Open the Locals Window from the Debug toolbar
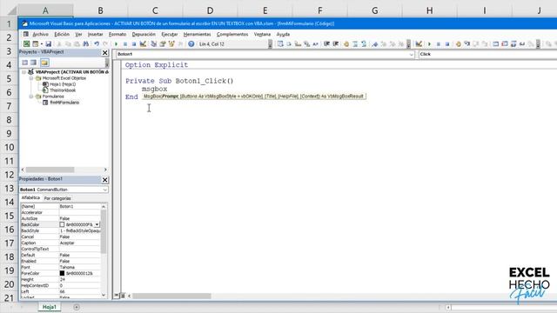This screenshot has height=313, width=557. pos(496,44)
